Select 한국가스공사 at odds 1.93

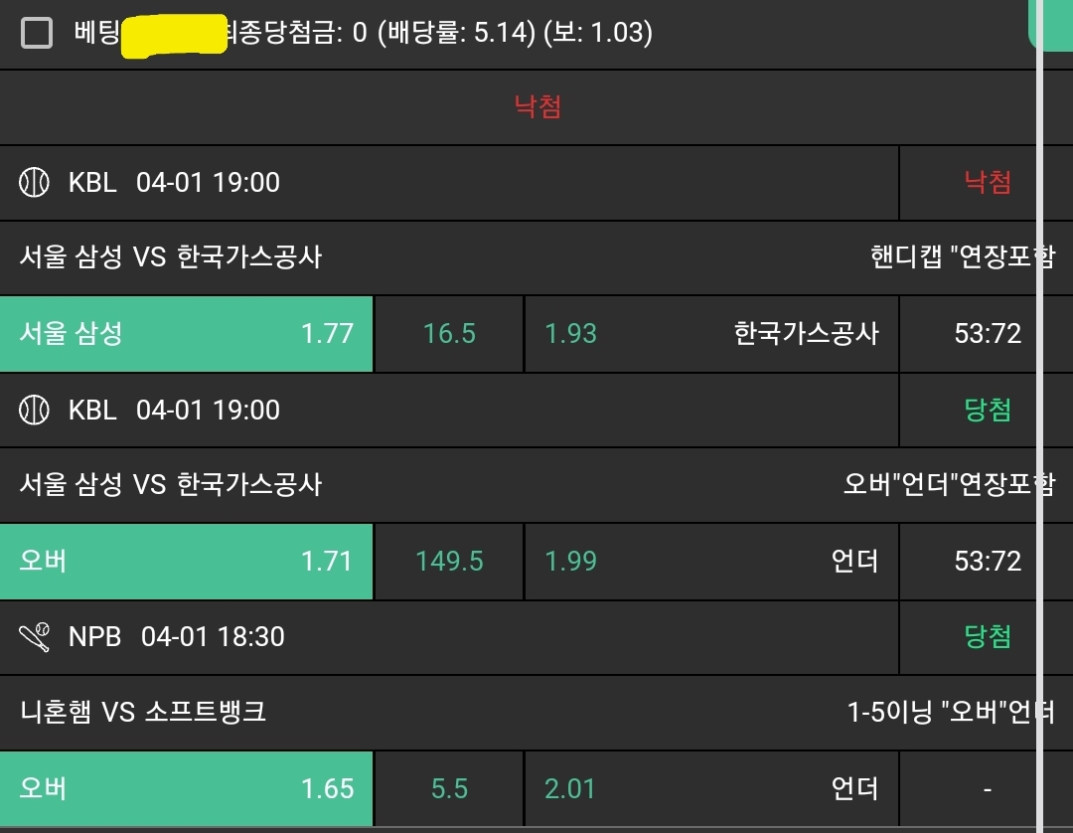711,333
